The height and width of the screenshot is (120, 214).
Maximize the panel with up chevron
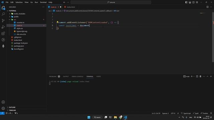click(207, 76)
